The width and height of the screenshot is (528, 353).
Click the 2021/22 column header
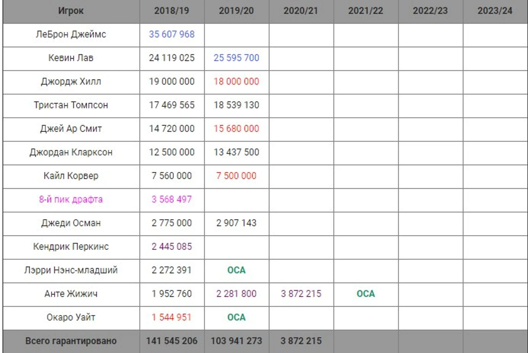coord(366,11)
